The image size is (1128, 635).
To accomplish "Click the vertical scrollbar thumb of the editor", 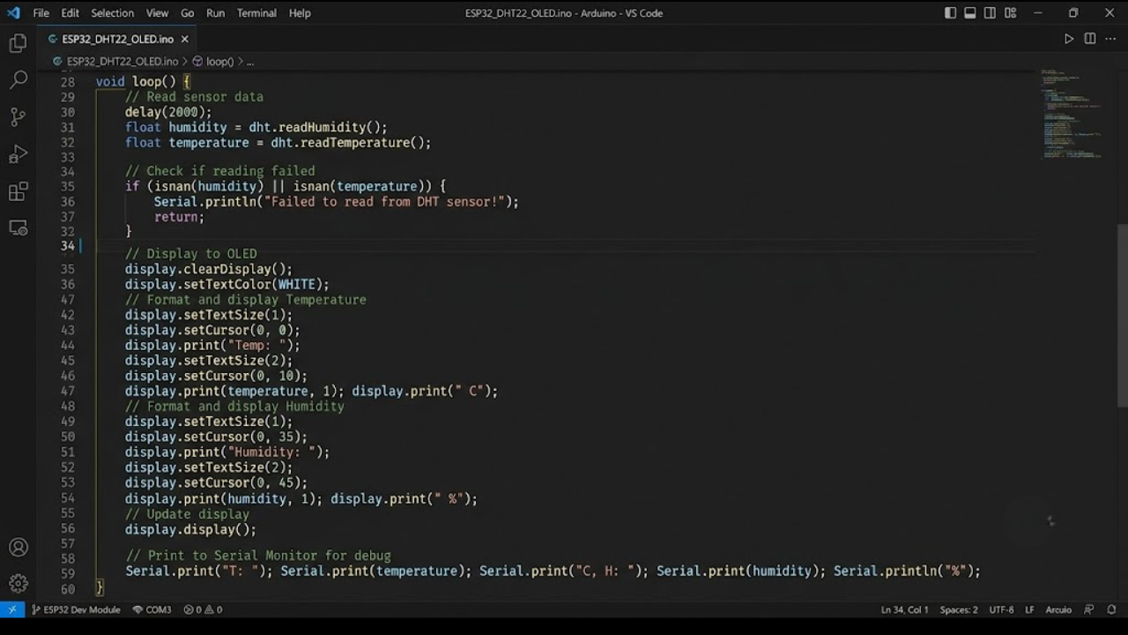I will point(1122,315).
